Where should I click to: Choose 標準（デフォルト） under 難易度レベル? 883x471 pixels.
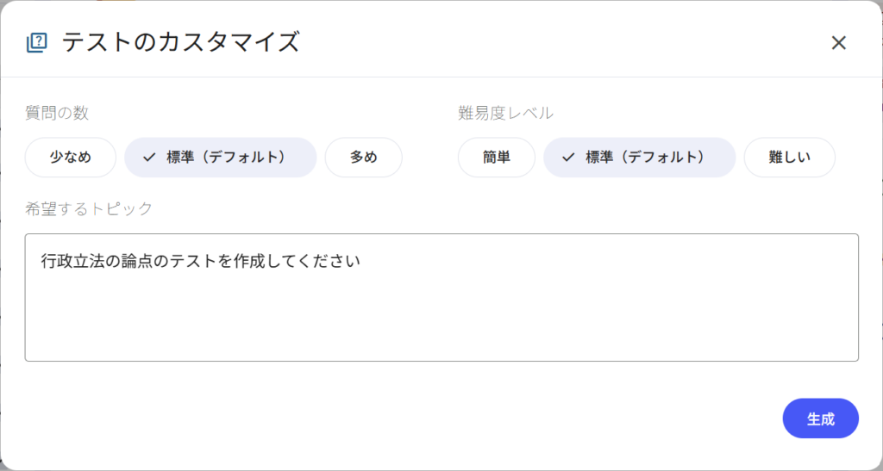coord(644,158)
